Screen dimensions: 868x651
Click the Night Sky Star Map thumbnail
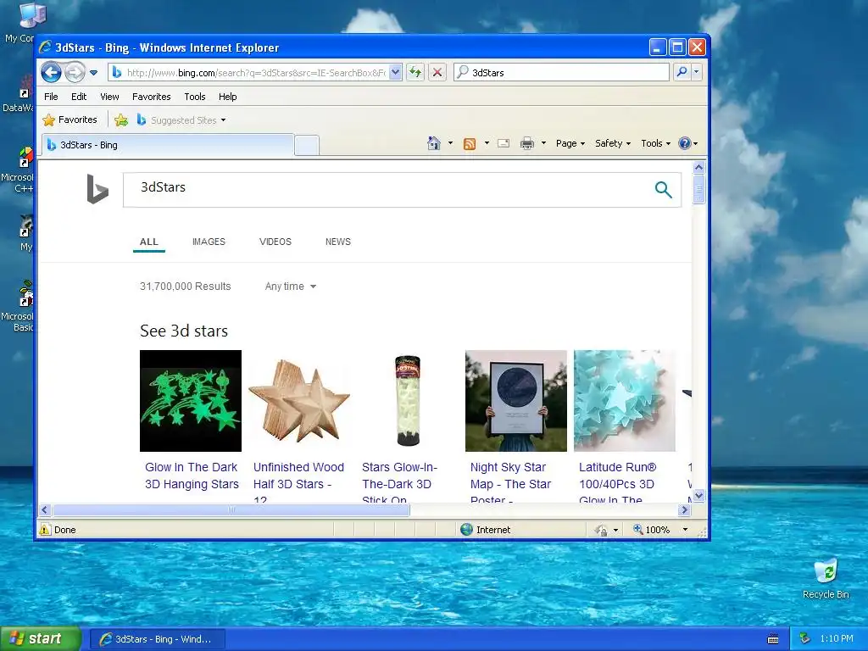coord(516,401)
